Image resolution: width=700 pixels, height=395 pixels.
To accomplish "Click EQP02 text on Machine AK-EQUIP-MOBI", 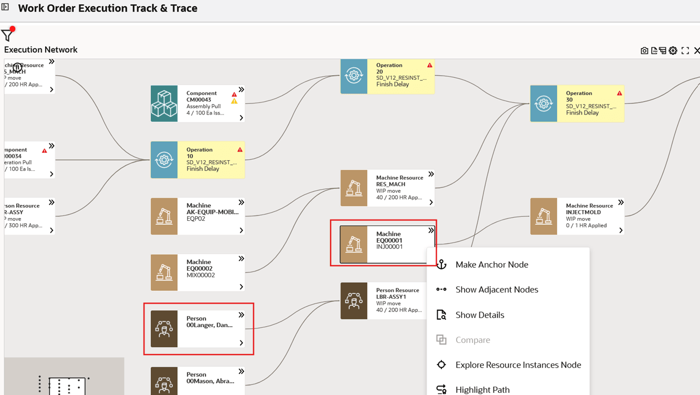I will (x=195, y=219).
